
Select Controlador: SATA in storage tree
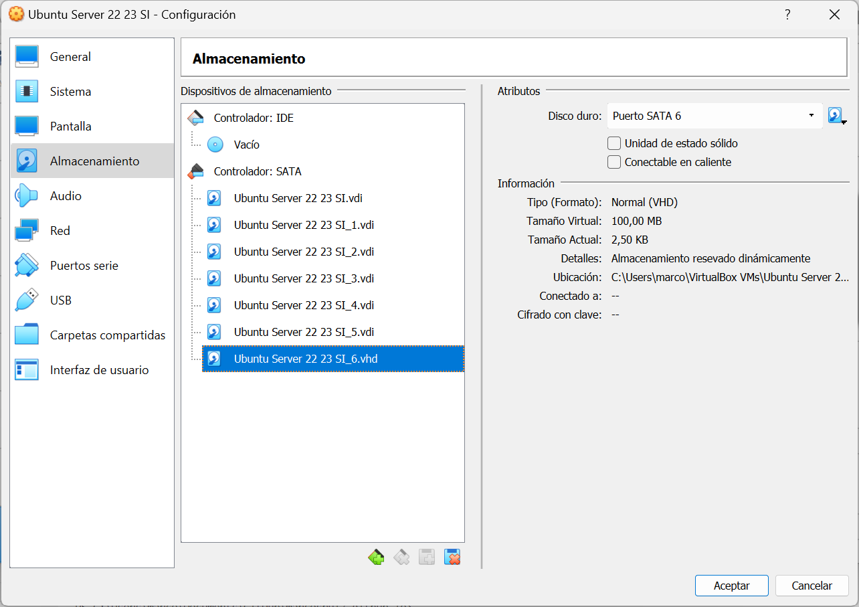coord(258,171)
